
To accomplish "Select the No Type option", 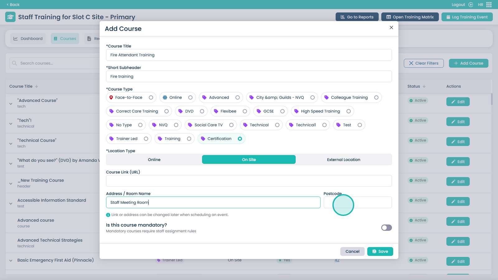I will tap(126, 125).
